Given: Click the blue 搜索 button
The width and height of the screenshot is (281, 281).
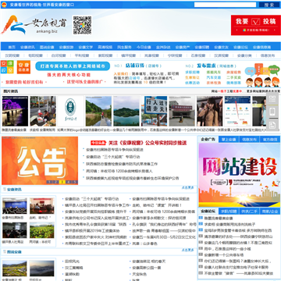Looking at the screenshot, I should coord(269,5).
